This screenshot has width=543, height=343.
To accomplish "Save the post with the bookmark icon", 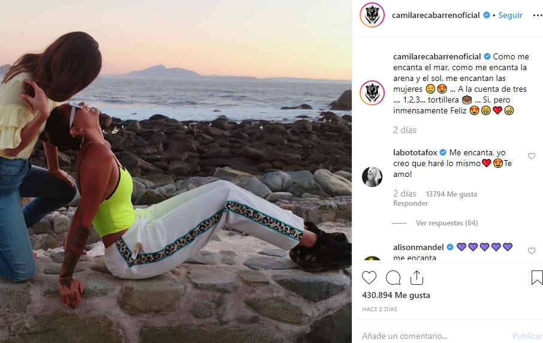I will pos(537,278).
